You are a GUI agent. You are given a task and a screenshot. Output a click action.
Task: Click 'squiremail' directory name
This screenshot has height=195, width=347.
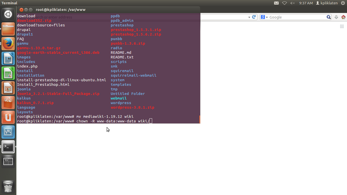point(122,71)
